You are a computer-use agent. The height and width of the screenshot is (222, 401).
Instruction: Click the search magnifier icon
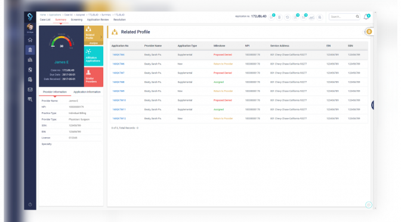pos(357,17)
